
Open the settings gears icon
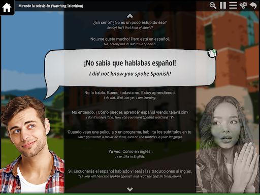tap(243, 6)
